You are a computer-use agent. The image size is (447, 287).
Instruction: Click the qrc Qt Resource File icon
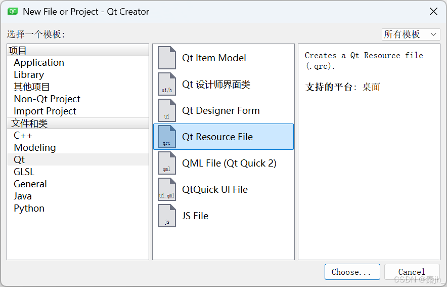click(167, 137)
